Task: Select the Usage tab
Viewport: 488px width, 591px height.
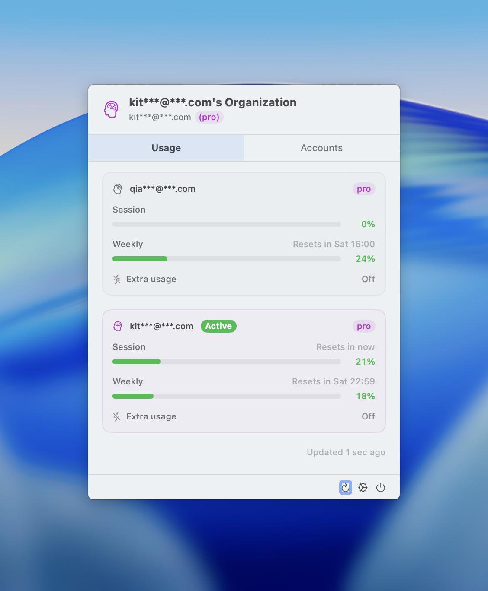Action: 166,148
